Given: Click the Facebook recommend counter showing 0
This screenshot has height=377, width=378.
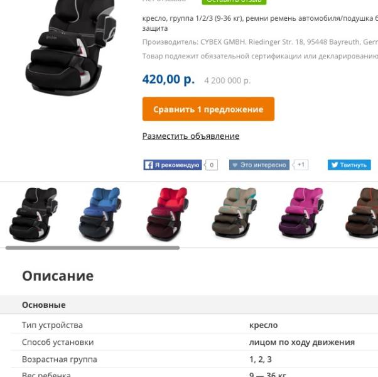Looking at the screenshot, I should [212, 165].
